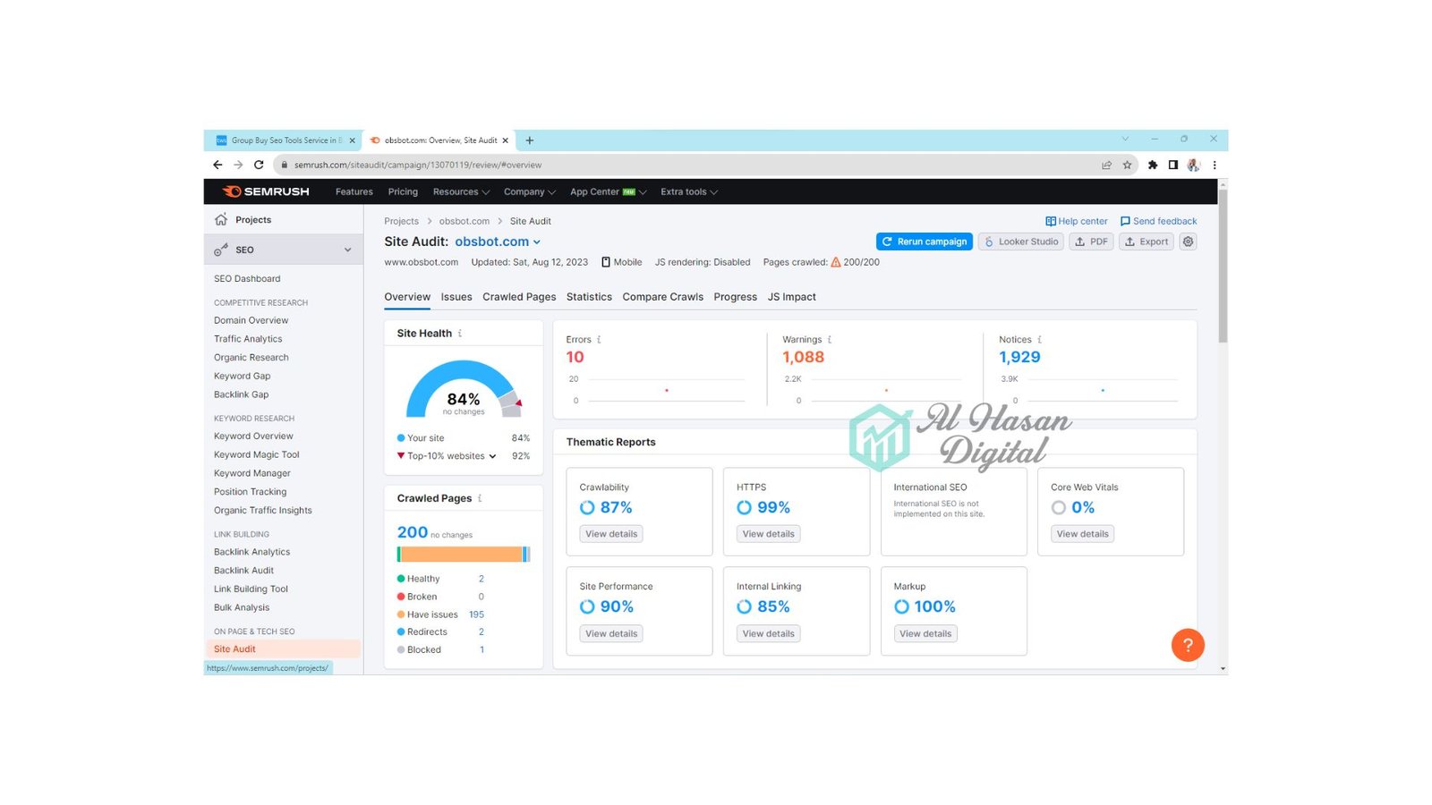1432x805 pixels.
Task: Open the Resources menu dropdown
Action: pos(461,191)
